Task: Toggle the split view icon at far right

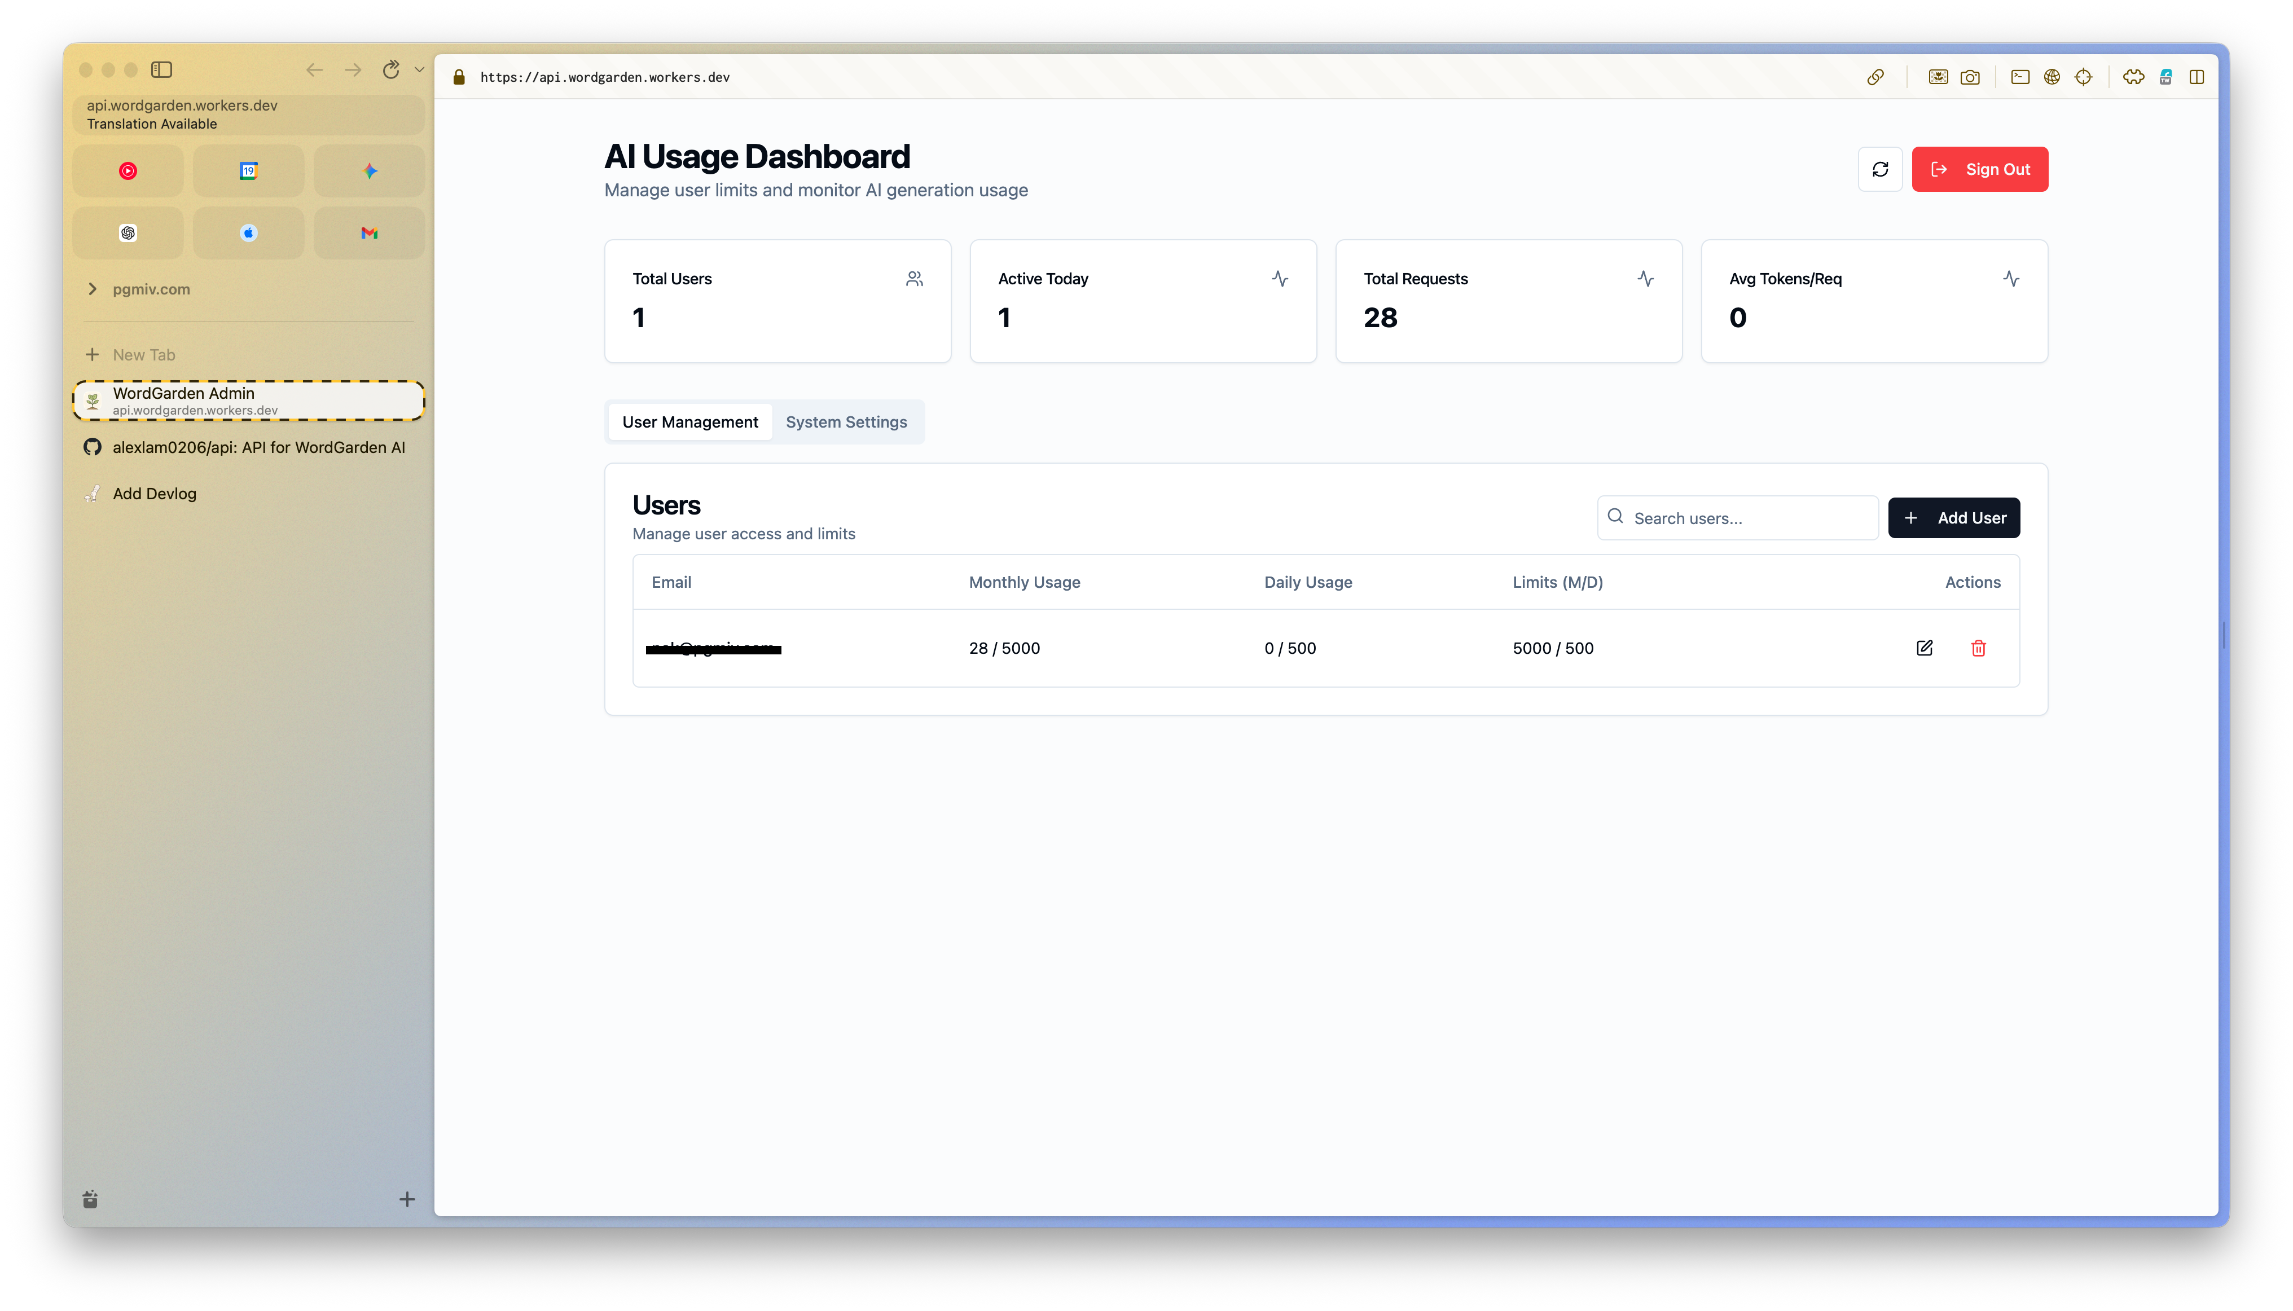Action: click(2197, 77)
